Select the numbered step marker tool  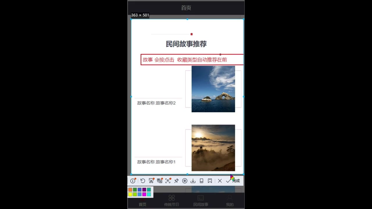tap(133, 181)
